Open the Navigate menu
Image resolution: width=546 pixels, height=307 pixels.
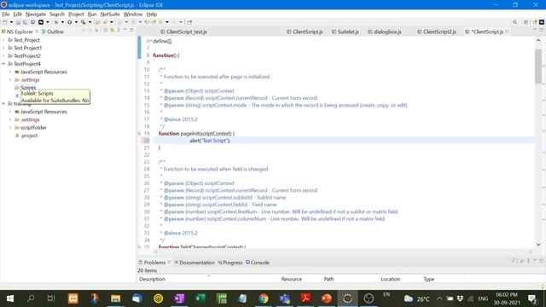coord(36,14)
